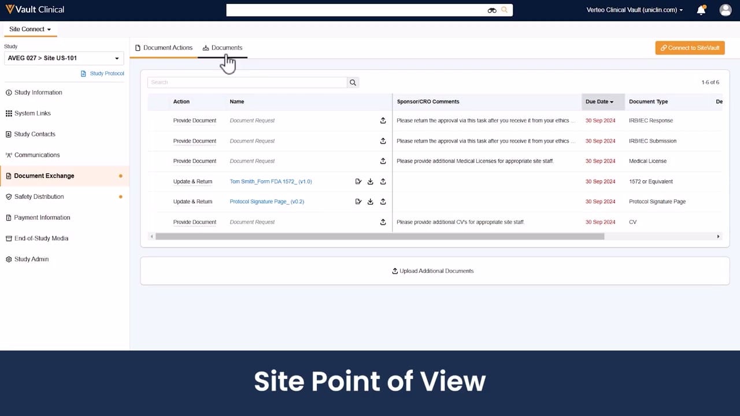
Task: Open the Site Connect dropdown
Action: coord(30,29)
